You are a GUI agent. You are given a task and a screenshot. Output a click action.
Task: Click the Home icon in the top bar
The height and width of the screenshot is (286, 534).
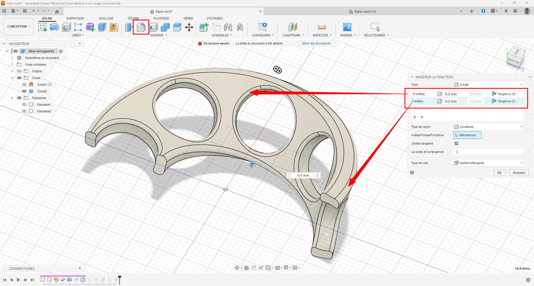tap(57, 12)
